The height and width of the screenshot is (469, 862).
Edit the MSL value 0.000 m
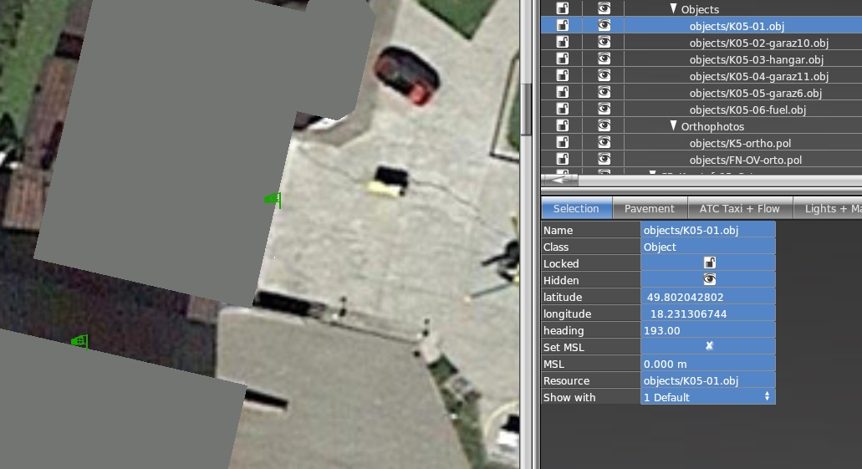point(708,364)
